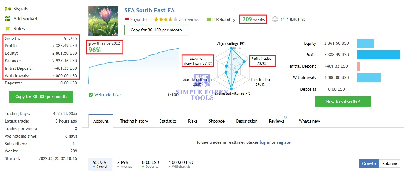Click the Signals broadcast icon
404x175 pixels.
click(x=8, y=9)
